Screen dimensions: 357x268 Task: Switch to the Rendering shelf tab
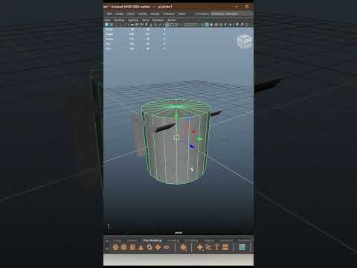245,240
